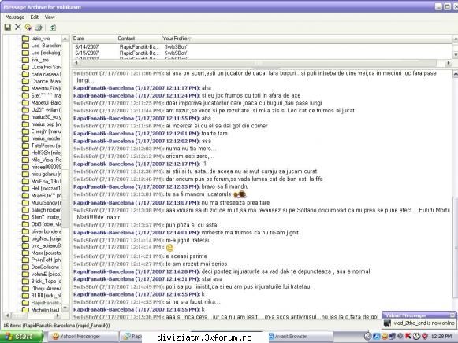
Task: Open the Message menu
Action: (x=15, y=17)
